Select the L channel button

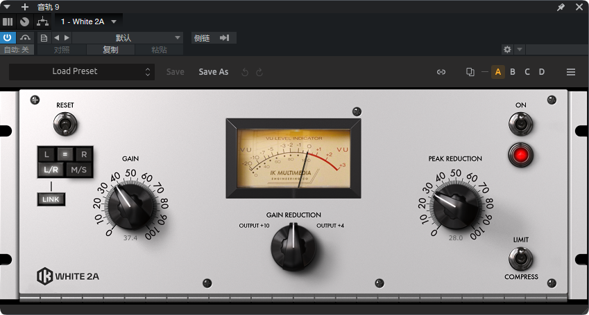pyautogui.click(x=46, y=154)
